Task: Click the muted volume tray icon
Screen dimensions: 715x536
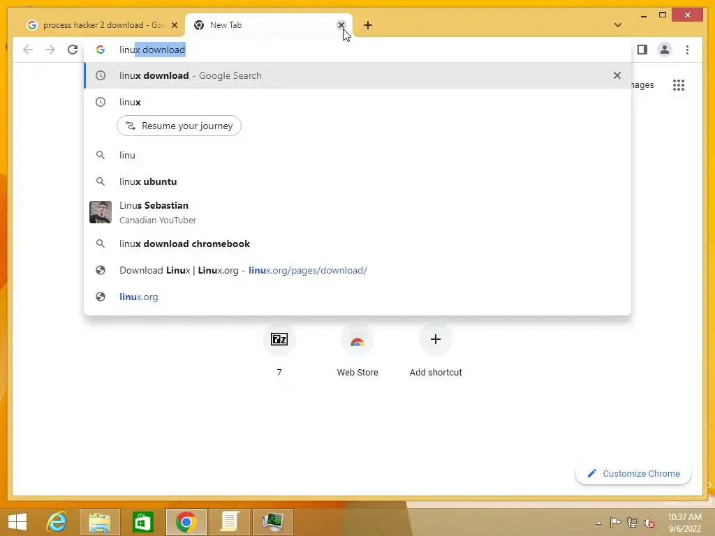Action: [649, 523]
